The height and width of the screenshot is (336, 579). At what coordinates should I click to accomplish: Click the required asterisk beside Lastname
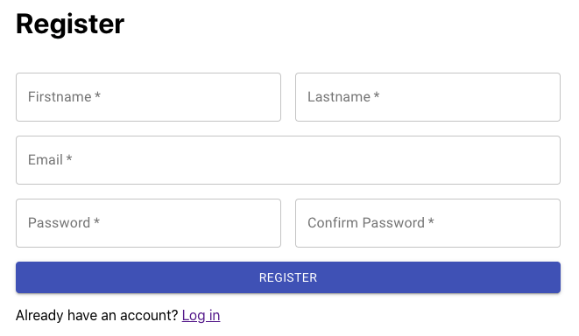click(377, 96)
